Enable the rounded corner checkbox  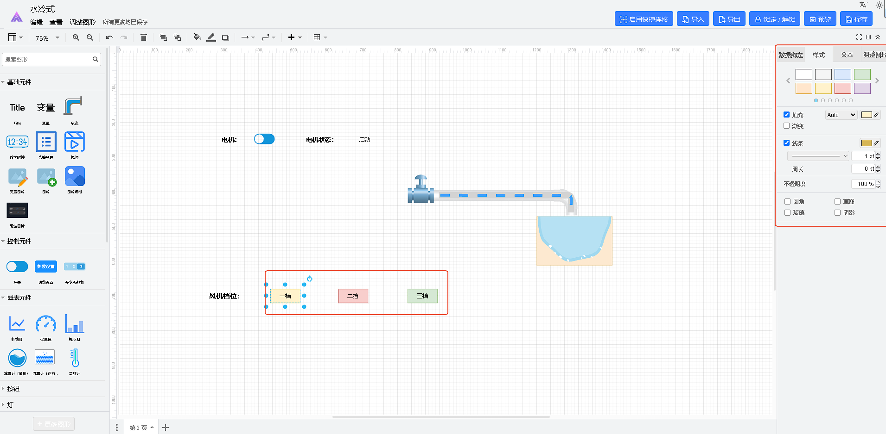coord(787,202)
